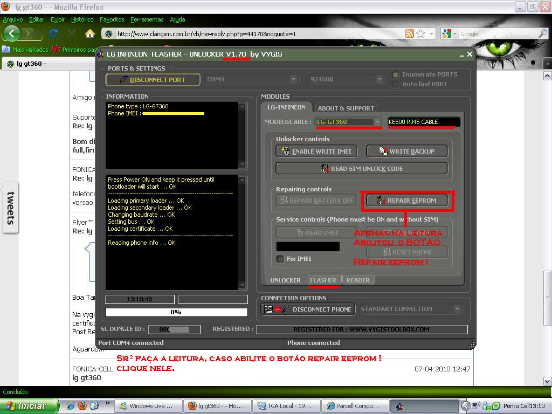Click the icon on Enable Write IMEI
This screenshot has height=414, width=552.
point(286,151)
